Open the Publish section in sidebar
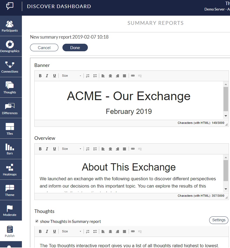This screenshot has width=230, height=248. point(11,231)
